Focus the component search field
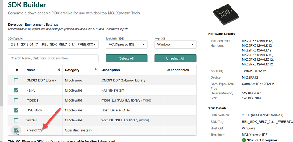 point(53,58)
